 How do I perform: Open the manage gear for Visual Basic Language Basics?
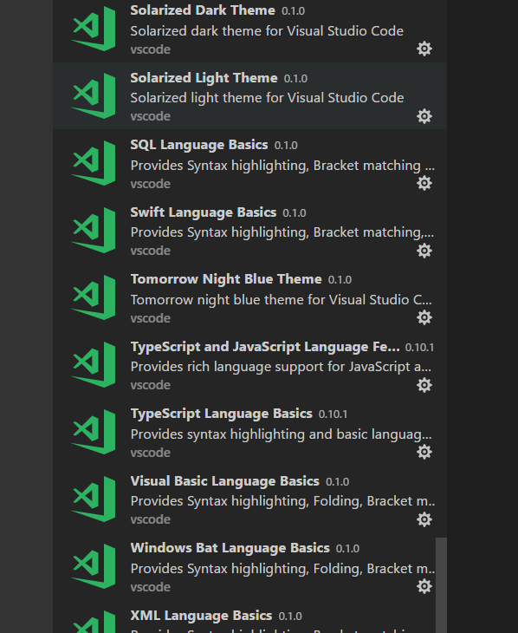[424, 519]
